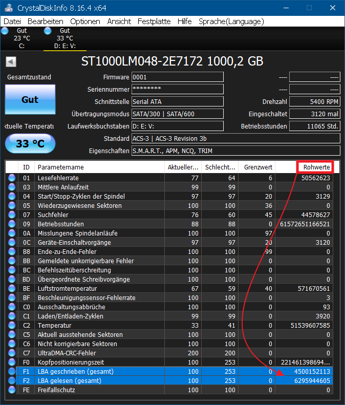Click the Lesefehlerrate raw value 50562623
The image size is (345, 405).
coord(315,178)
